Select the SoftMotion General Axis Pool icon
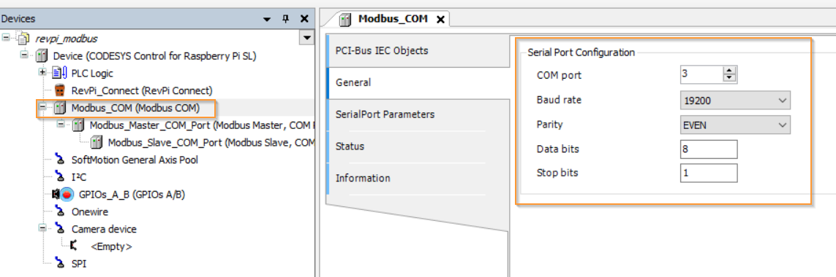 coord(60,160)
